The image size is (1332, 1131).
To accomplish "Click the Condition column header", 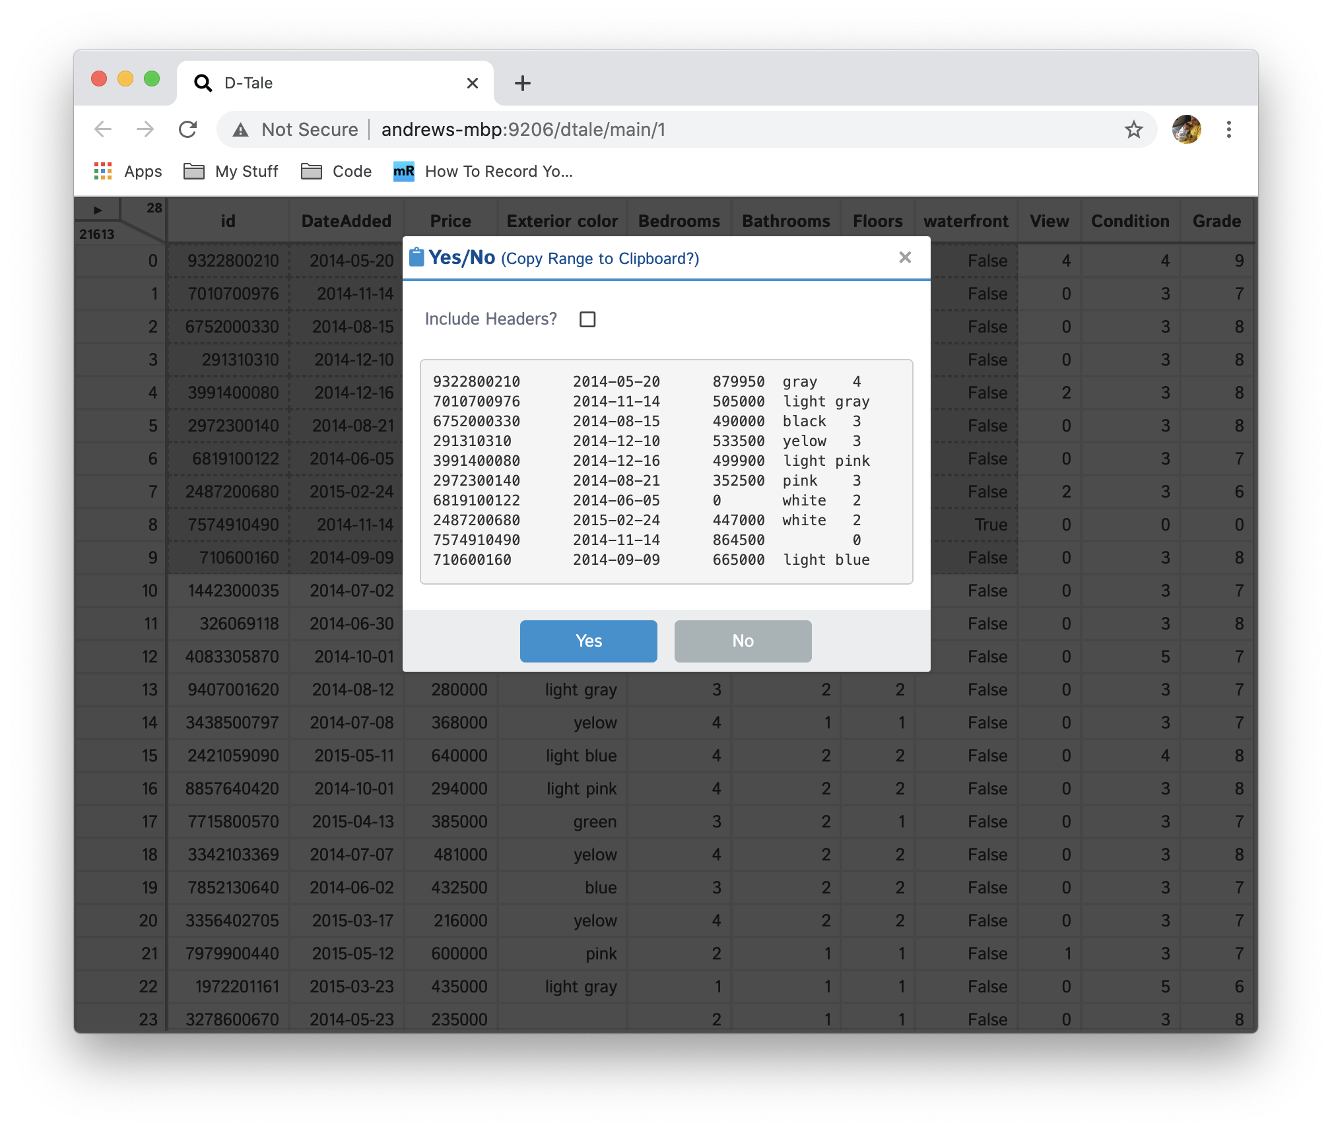I will (x=1129, y=221).
